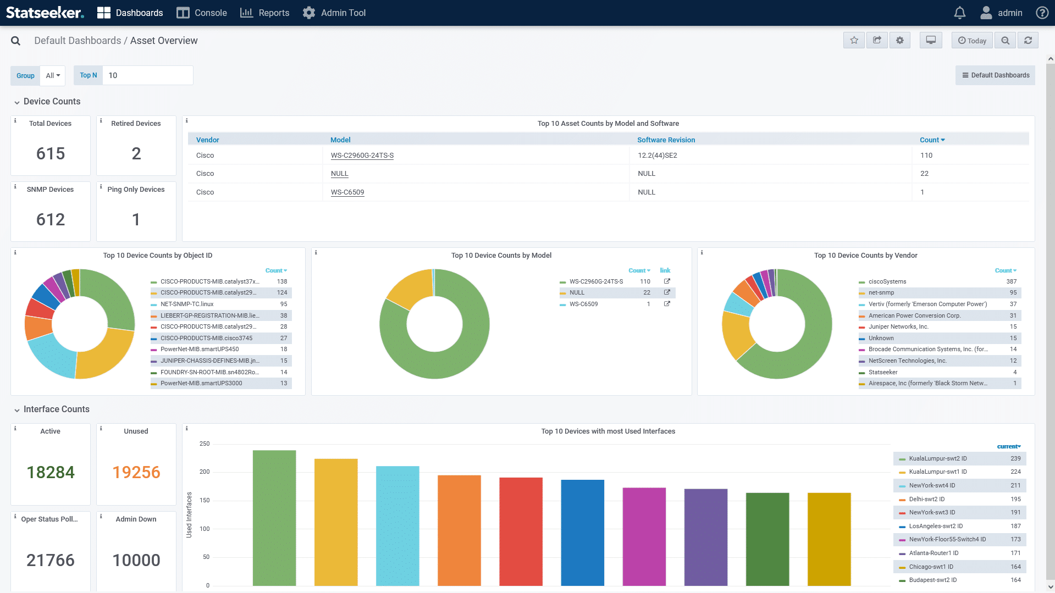Open info icon on Device Counts by Object ID

[15, 252]
